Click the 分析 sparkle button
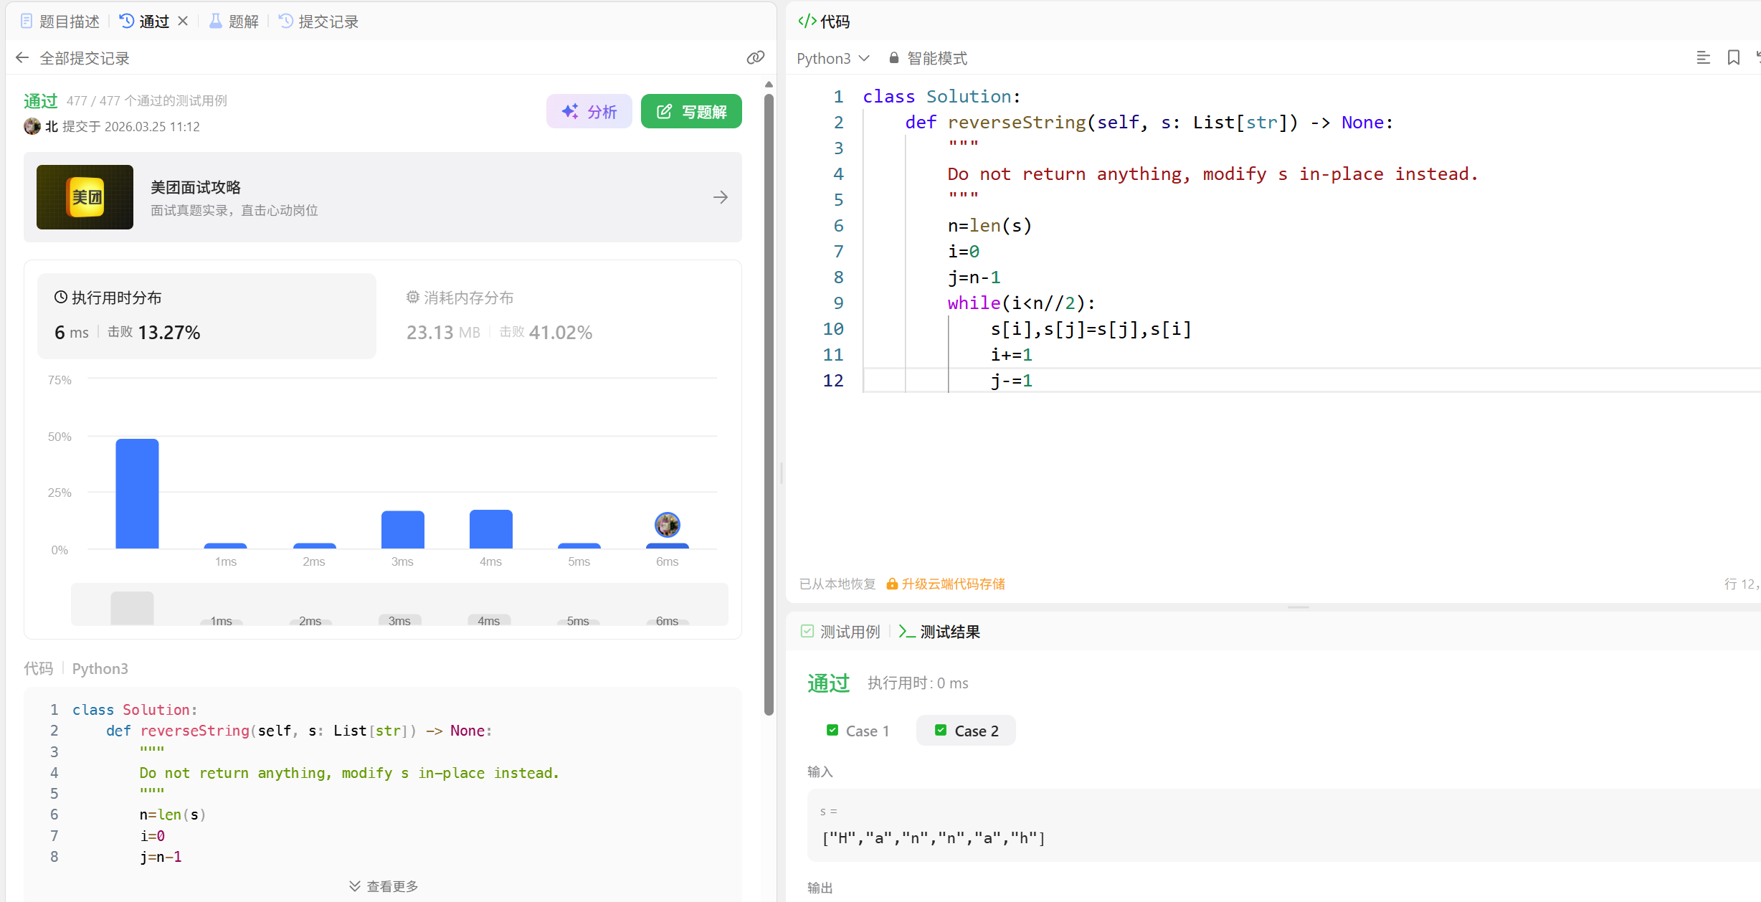Viewport: 1761px width, 902px height. [589, 112]
